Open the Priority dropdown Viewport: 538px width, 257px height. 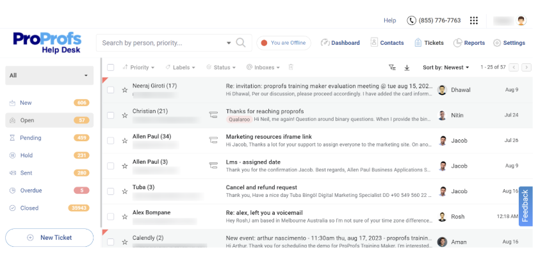[138, 68]
